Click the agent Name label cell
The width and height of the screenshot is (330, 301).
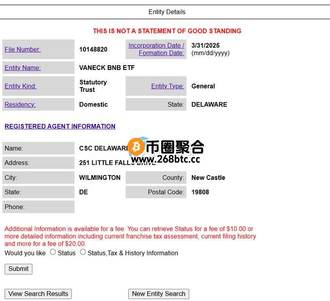(x=38, y=148)
